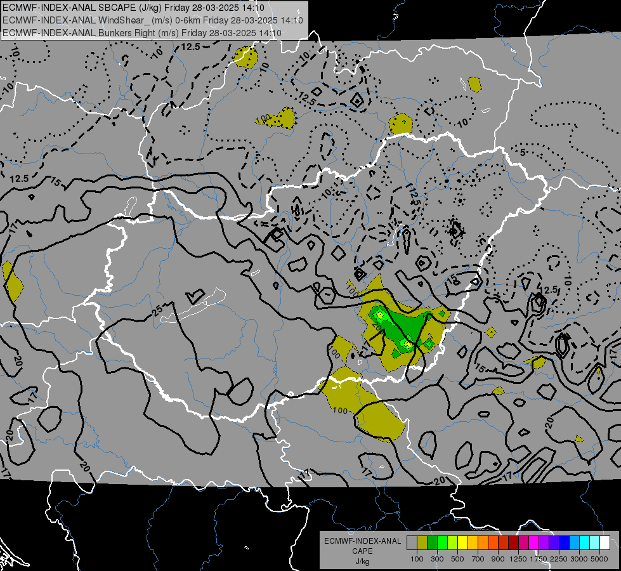Click the legend value 300

coord(437,559)
